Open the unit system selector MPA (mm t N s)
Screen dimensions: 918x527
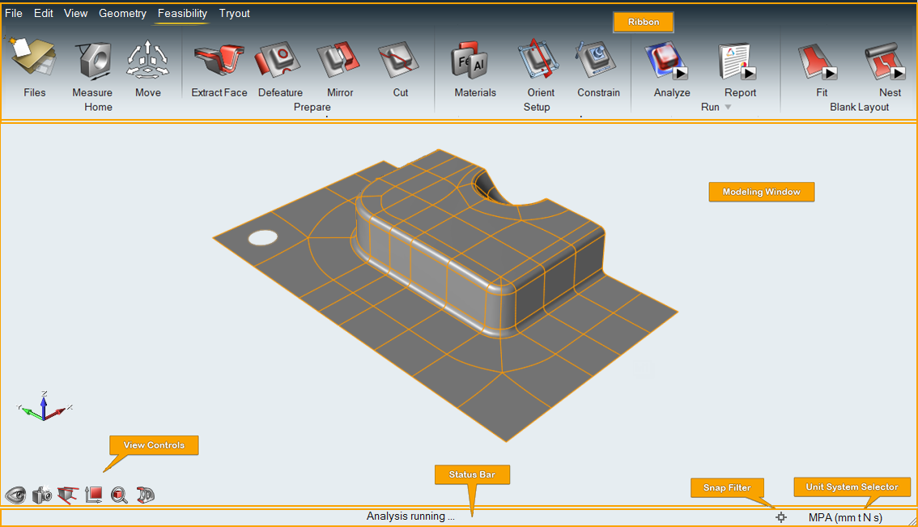click(x=845, y=517)
